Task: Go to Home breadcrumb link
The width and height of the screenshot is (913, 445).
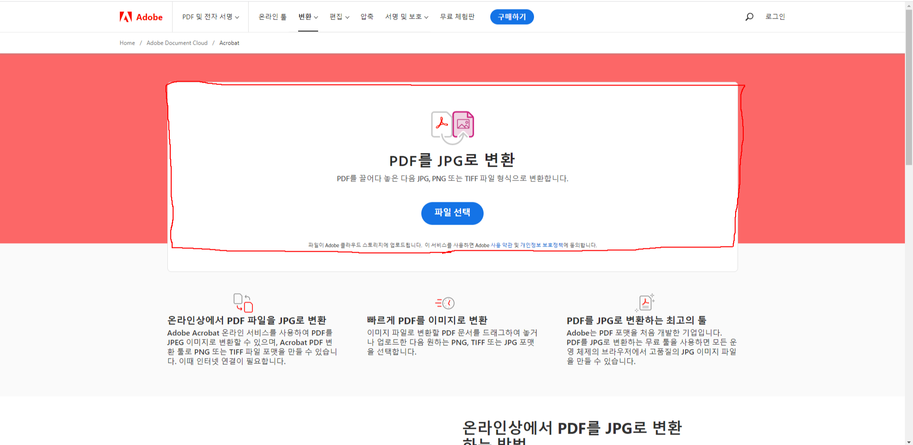Action: click(127, 43)
